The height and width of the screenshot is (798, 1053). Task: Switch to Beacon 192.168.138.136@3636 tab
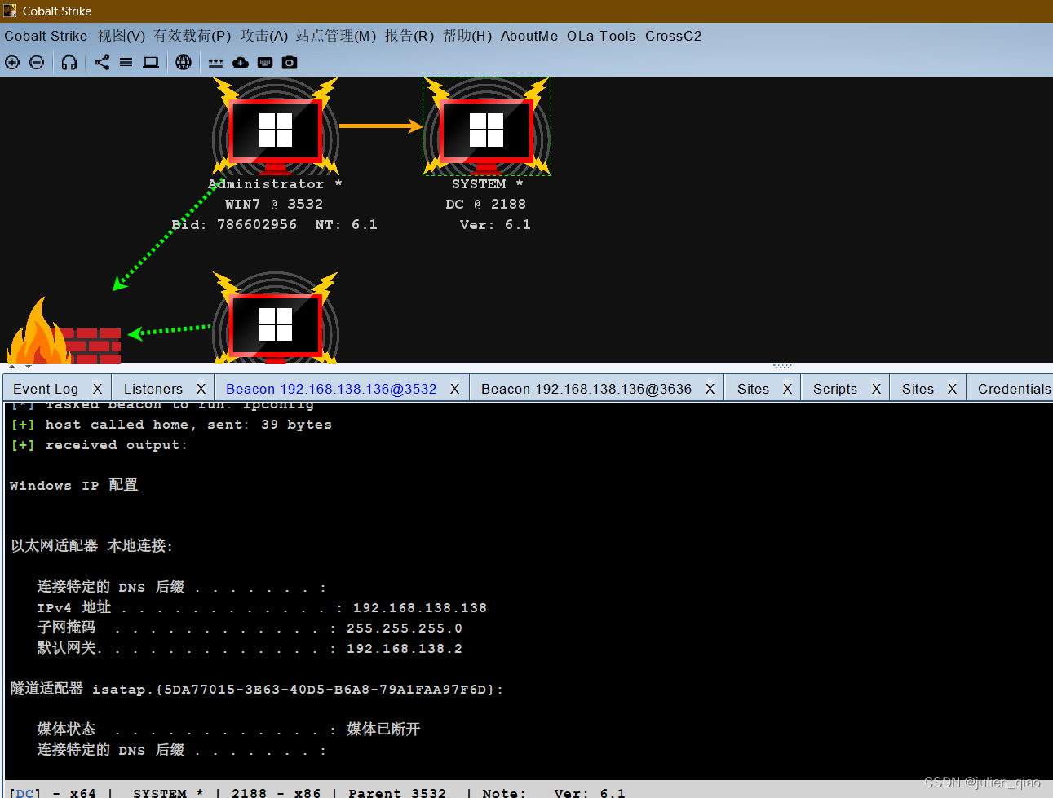tap(586, 390)
